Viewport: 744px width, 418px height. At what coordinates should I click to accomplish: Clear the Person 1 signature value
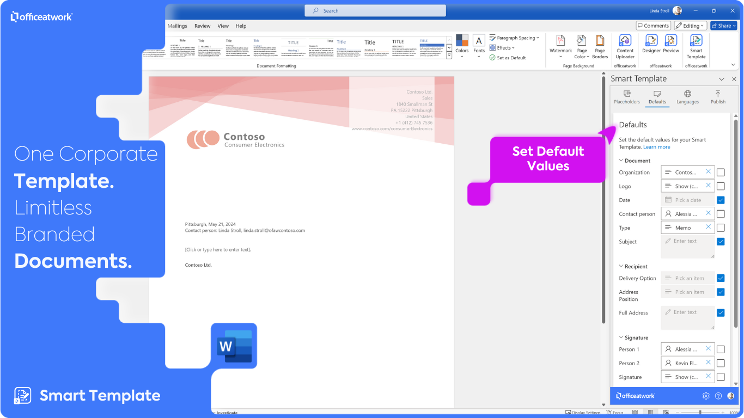pyautogui.click(x=708, y=349)
